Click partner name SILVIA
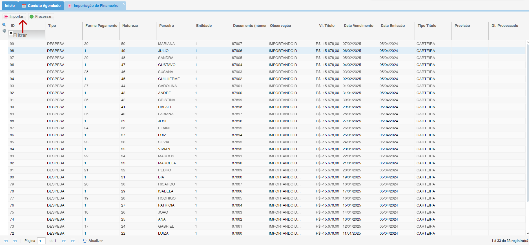This screenshot has height=245, width=529. coord(164,142)
